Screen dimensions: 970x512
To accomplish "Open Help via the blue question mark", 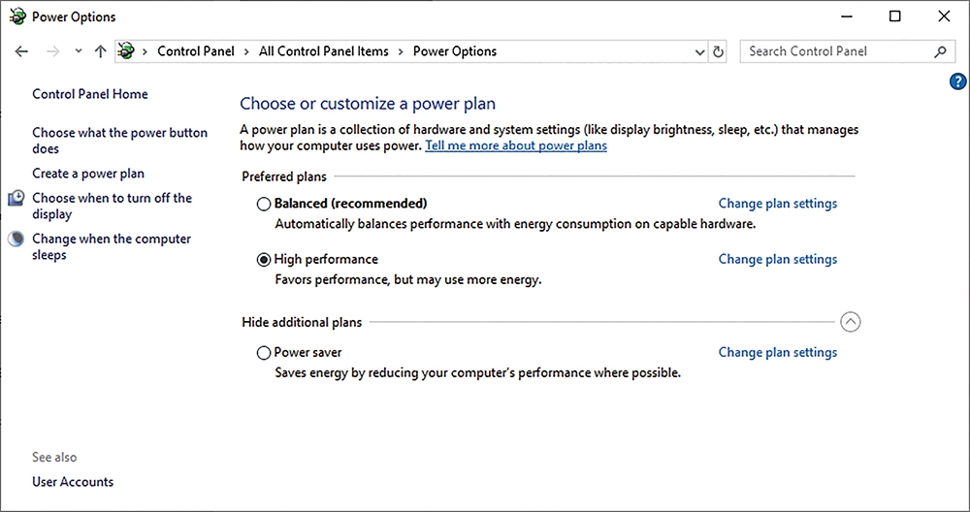I will coord(957,81).
